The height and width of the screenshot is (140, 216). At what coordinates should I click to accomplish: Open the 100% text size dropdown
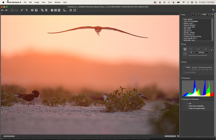(x=206, y=15)
